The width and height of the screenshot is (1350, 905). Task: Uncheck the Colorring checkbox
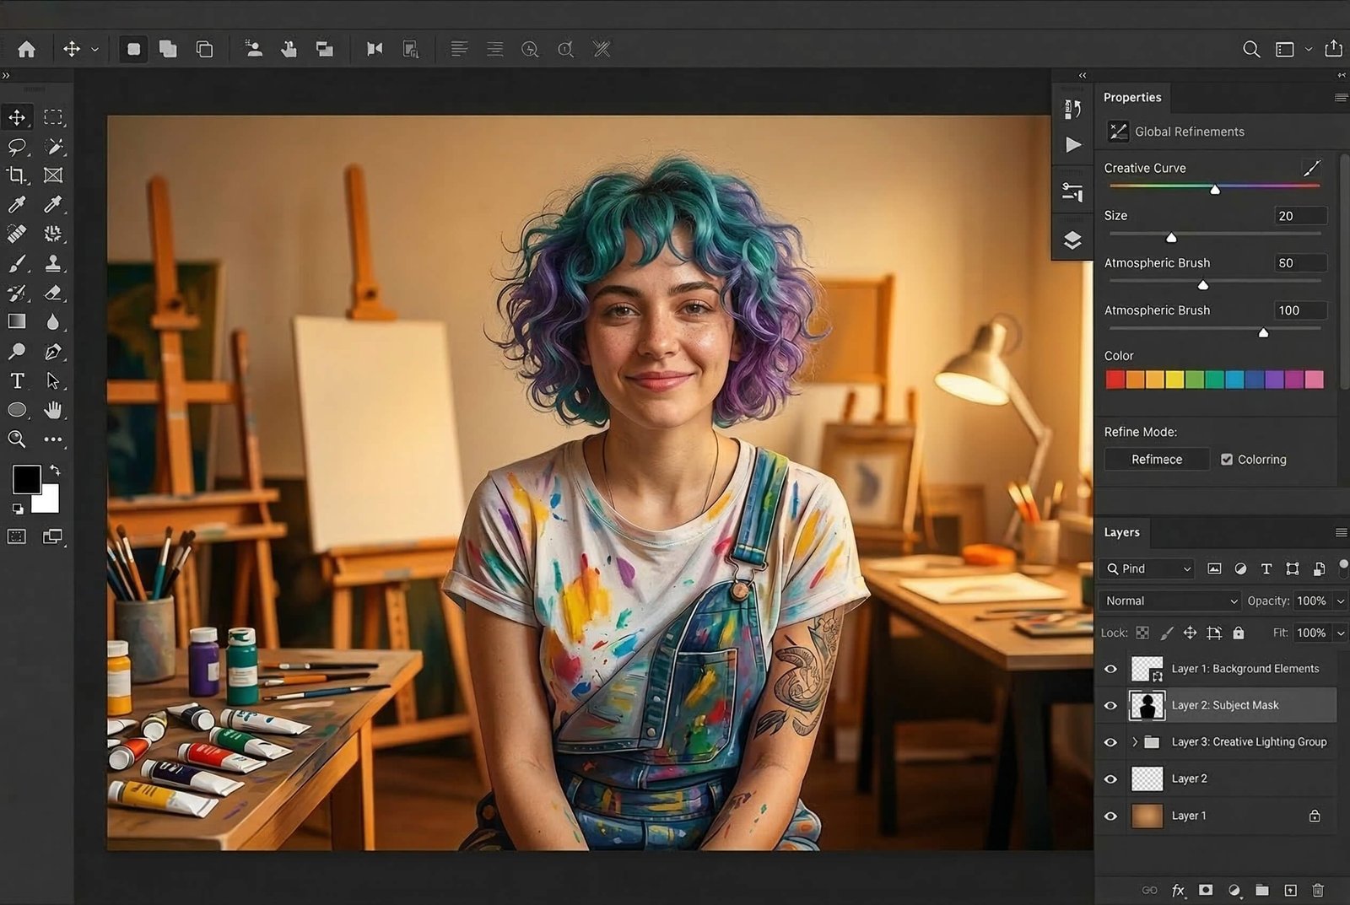coord(1227,460)
